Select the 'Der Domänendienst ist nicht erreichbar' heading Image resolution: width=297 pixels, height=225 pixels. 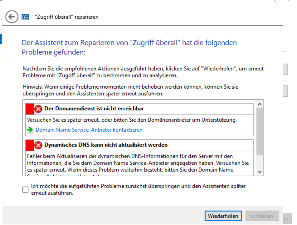point(94,109)
